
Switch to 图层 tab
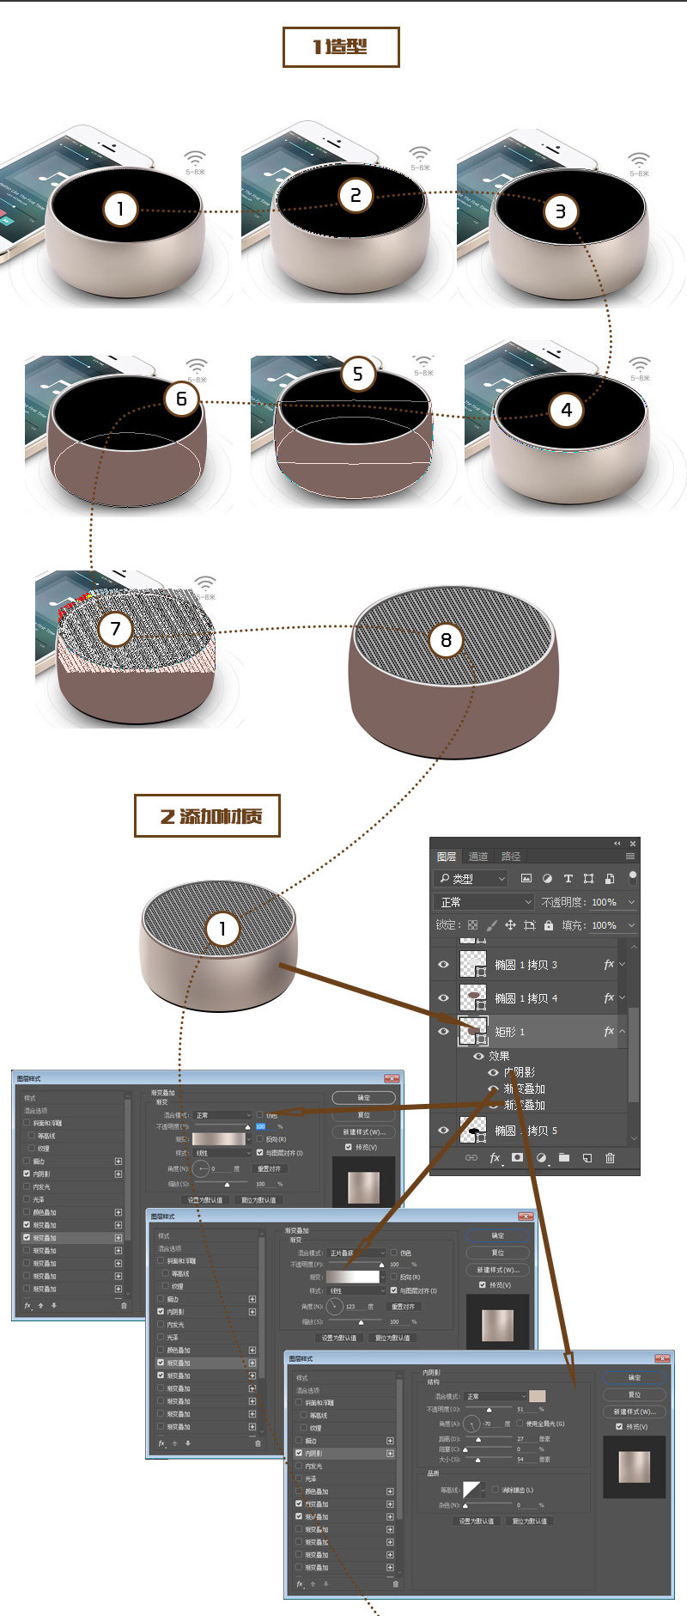[x=447, y=857]
